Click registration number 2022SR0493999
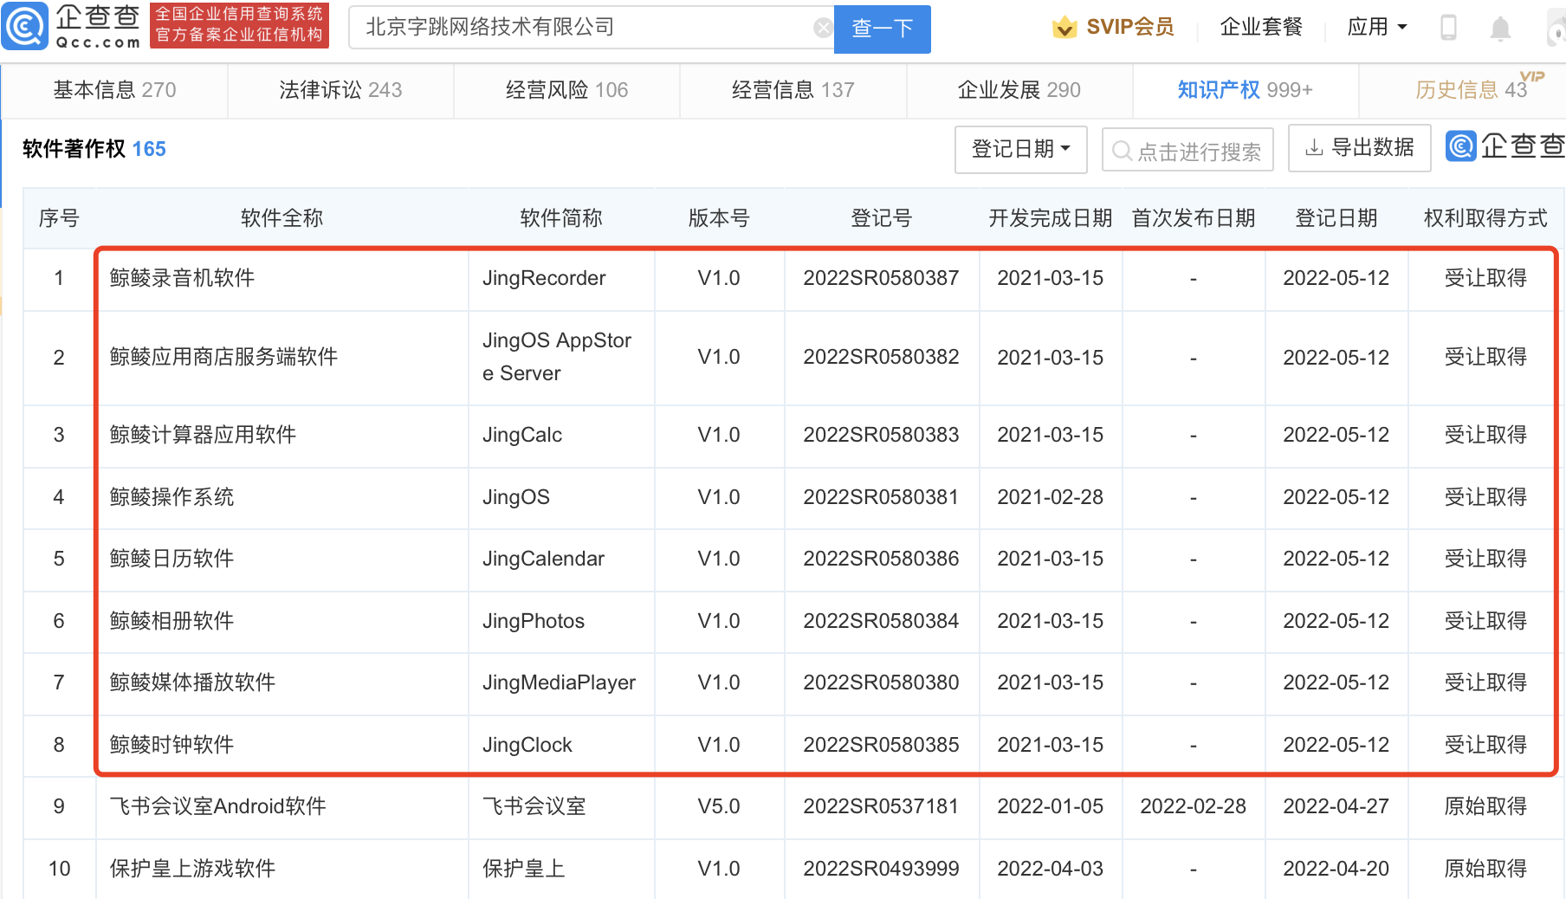 [x=881, y=869]
